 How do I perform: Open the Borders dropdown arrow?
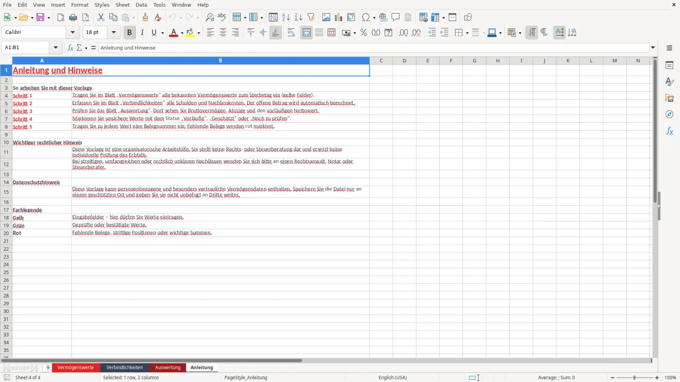[x=466, y=33]
